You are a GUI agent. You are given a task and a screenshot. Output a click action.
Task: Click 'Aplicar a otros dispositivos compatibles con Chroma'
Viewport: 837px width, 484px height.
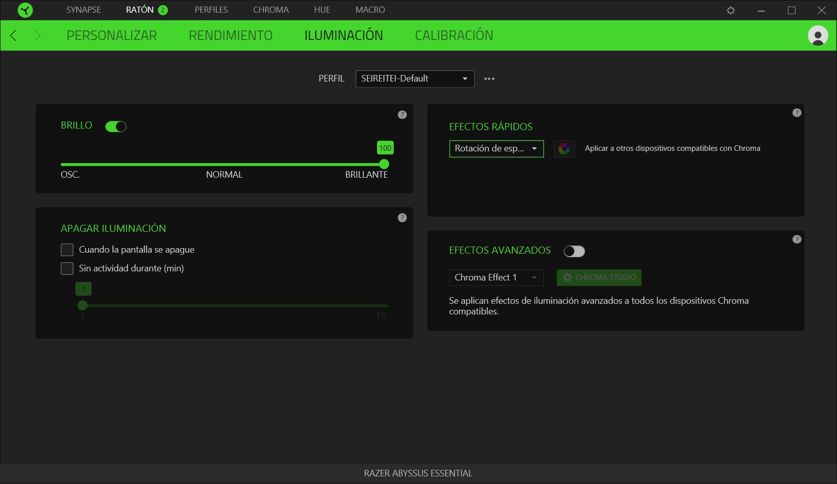tap(673, 148)
